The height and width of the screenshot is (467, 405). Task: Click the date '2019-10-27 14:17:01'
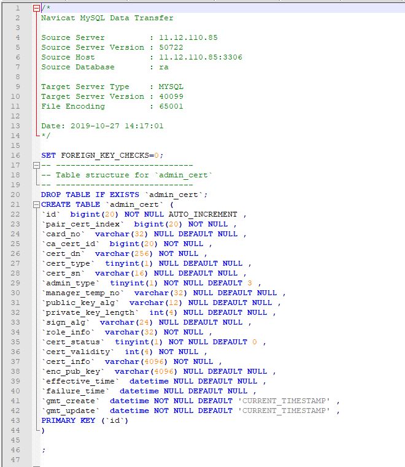click(x=117, y=126)
